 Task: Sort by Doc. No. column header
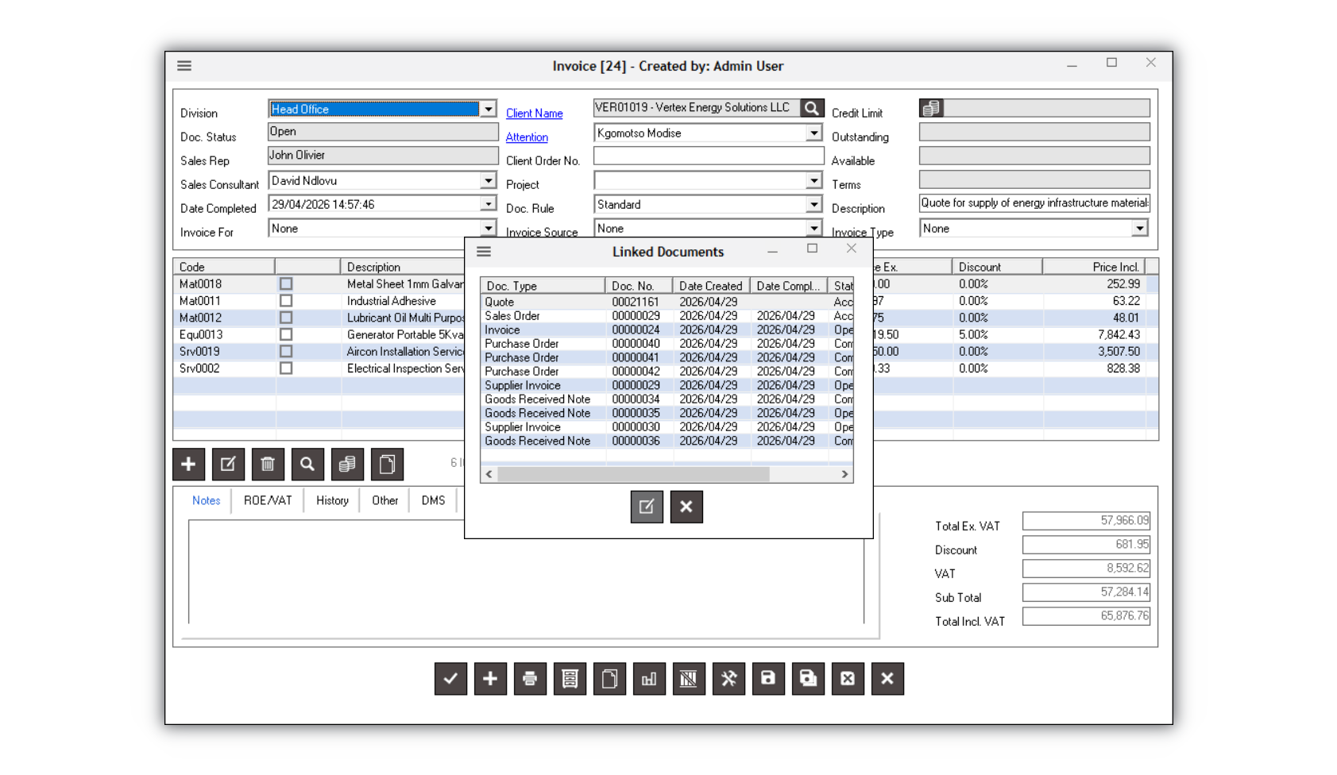coord(639,286)
